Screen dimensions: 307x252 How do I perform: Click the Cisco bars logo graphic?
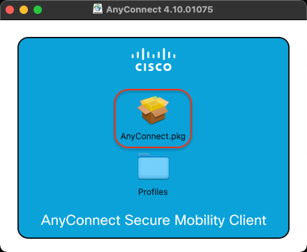[153, 54]
